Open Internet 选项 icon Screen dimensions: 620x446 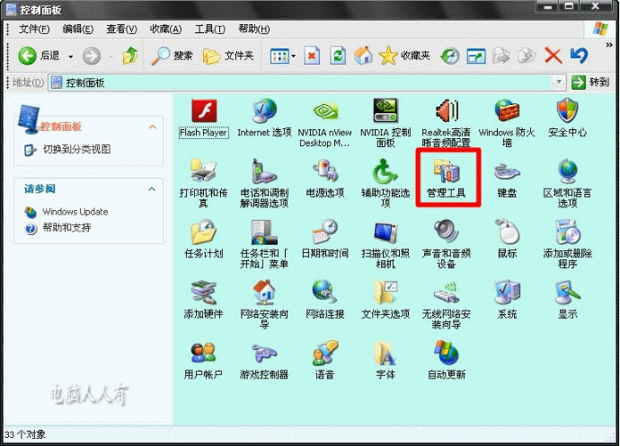pos(264,118)
